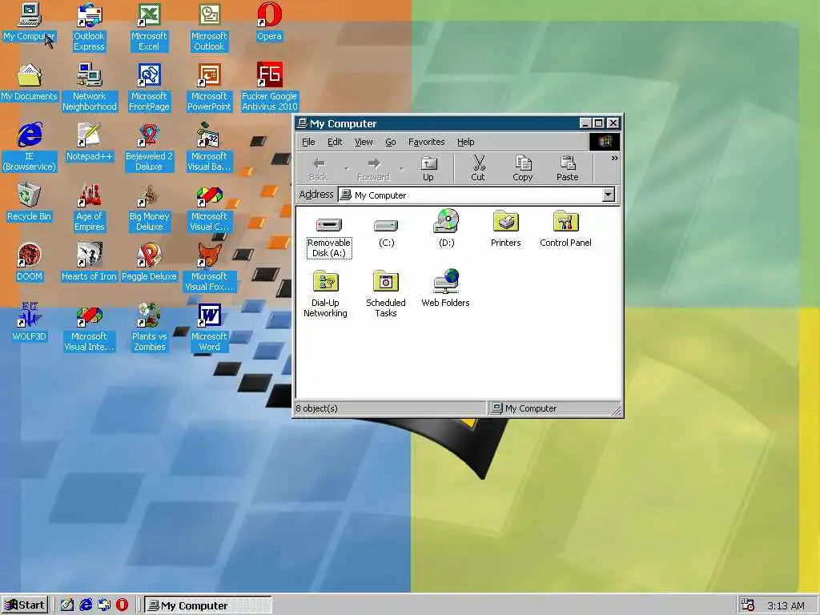Image resolution: width=820 pixels, height=615 pixels.
Task: Click the Paste toolbar button
Action: (x=568, y=168)
